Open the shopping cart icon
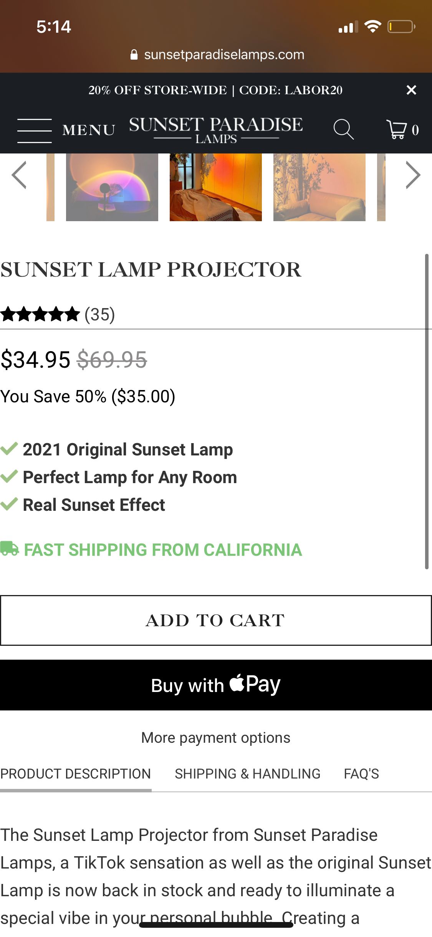 coord(397,130)
